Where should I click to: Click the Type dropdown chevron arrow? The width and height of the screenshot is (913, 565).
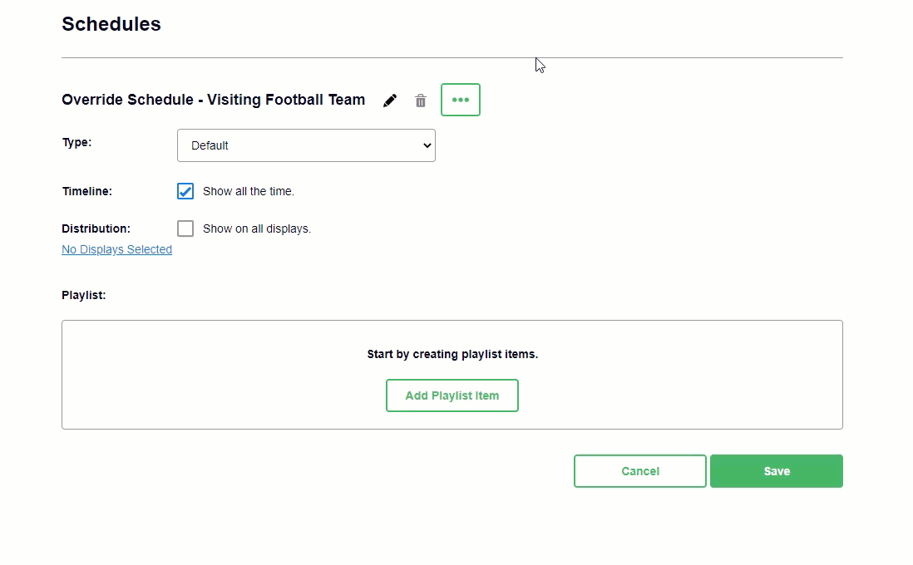coord(427,145)
